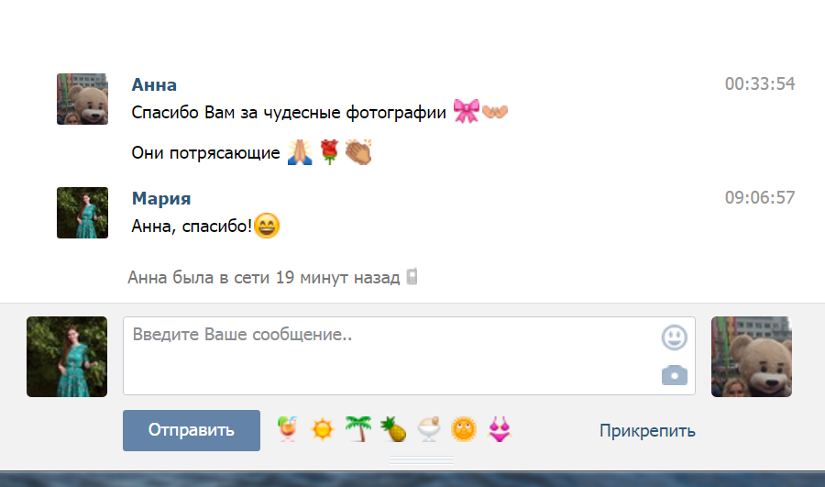Insert the pineapple emoji
Image resolution: width=825 pixels, height=487 pixels.
click(x=393, y=429)
